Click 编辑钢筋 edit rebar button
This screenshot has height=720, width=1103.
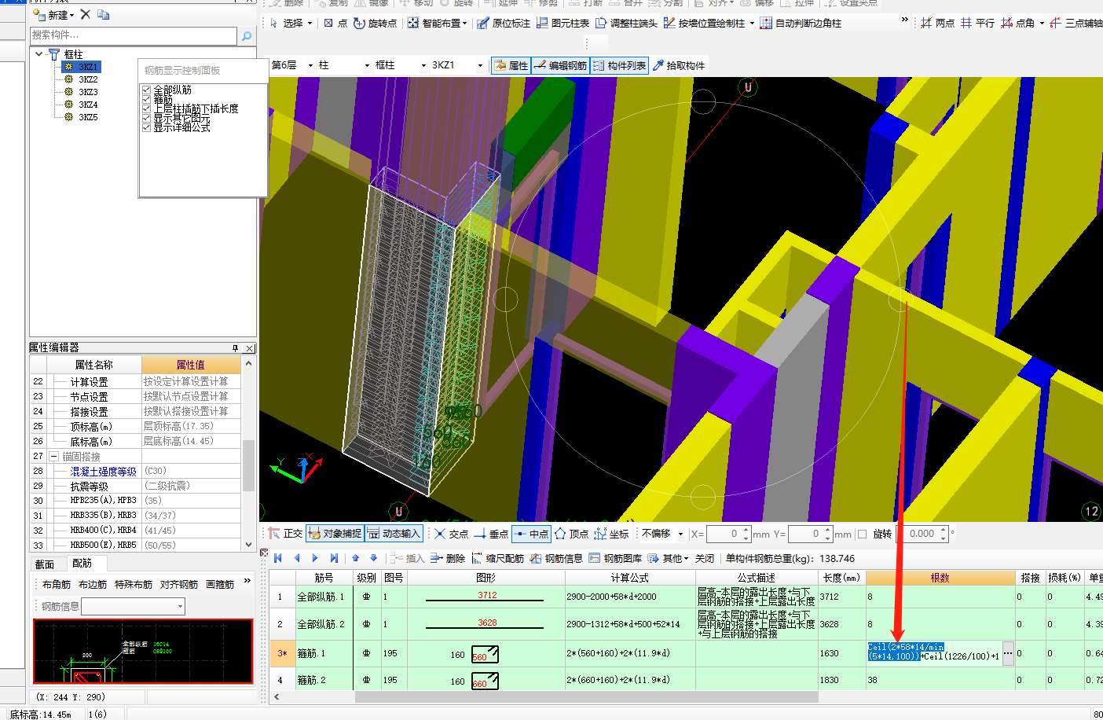pyautogui.click(x=561, y=65)
